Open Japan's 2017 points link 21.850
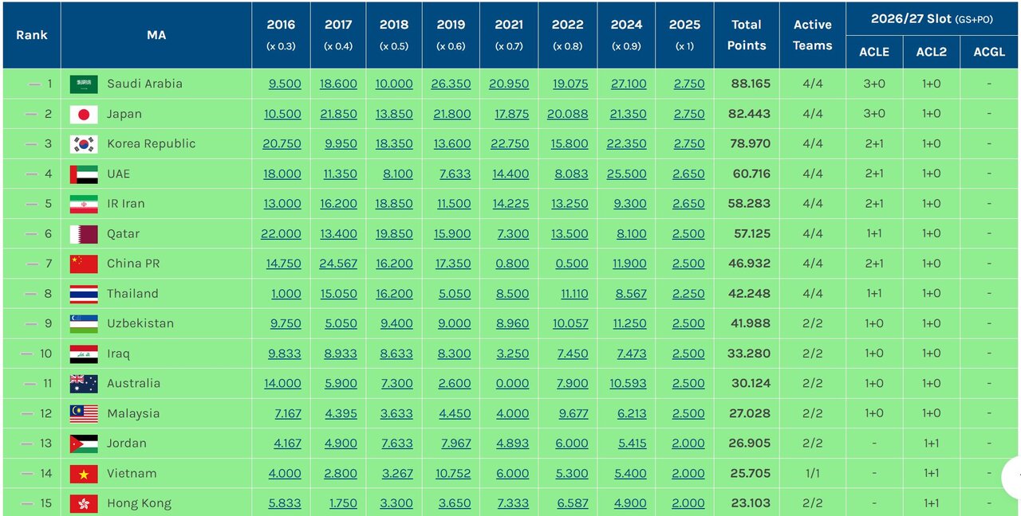Image resolution: width=1021 pixels, height=516 pixels. point(338,115)
